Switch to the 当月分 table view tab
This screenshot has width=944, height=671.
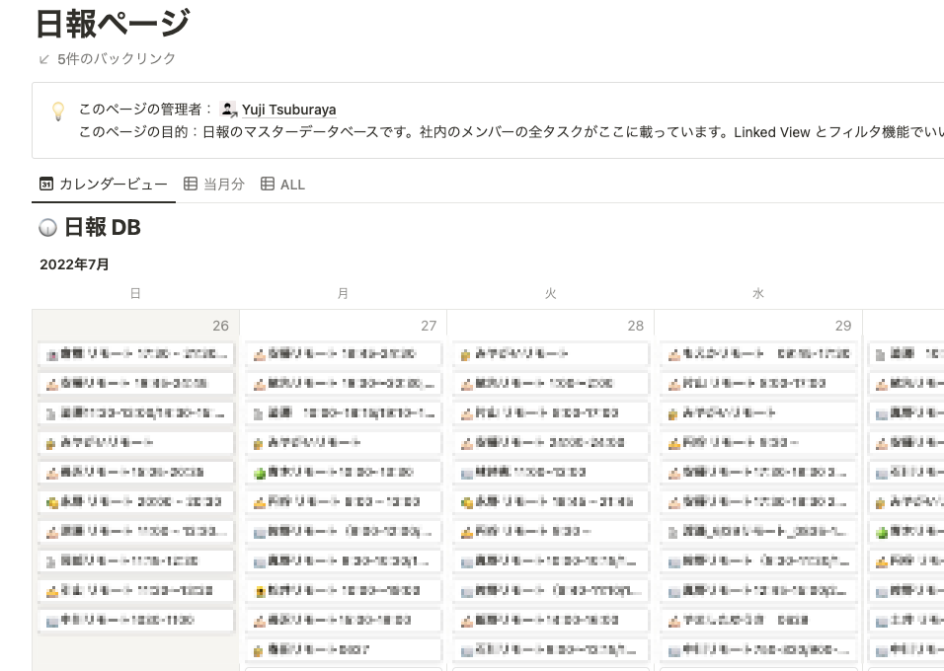(213, 185)
